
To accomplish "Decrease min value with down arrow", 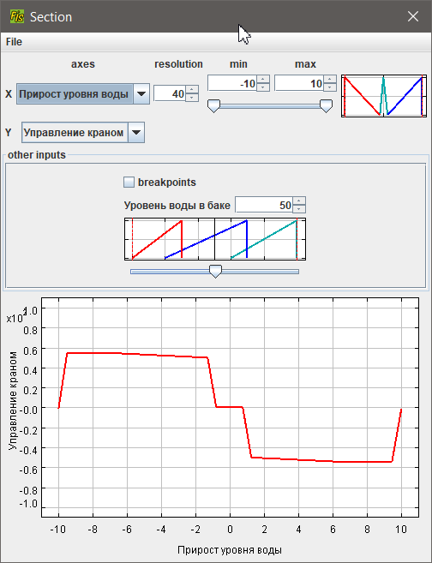I will (x=263, y=87).
